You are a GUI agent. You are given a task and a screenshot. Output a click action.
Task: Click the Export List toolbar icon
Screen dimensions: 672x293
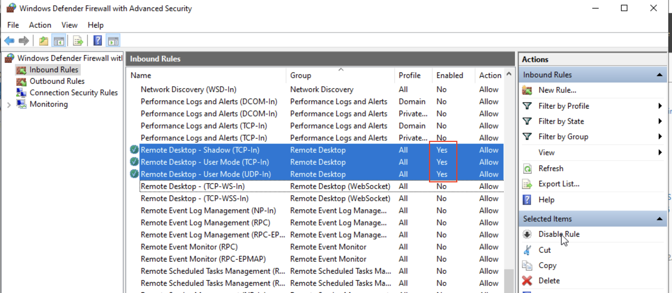[x=78, y=41]
